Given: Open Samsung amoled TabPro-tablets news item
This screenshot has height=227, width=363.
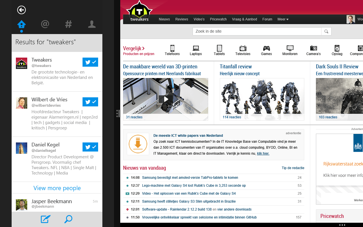Looking at the screenshot, I should [x=190, y=178].
